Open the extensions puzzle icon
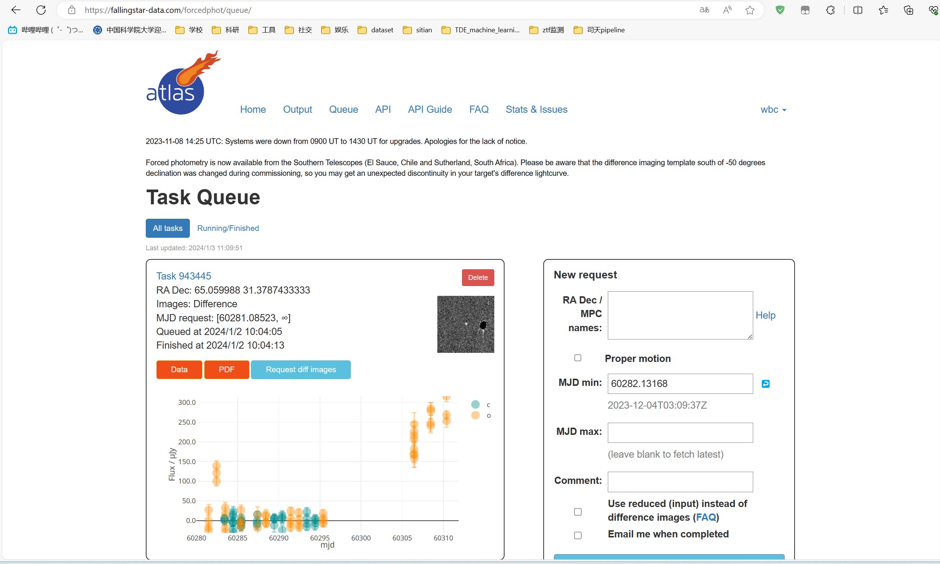940x564 pixels. coord(830,10)
